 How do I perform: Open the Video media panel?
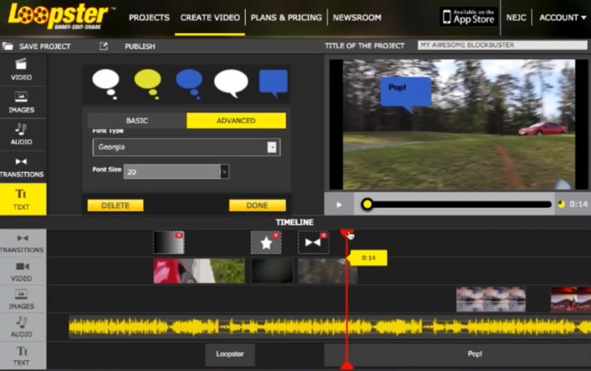23,69
